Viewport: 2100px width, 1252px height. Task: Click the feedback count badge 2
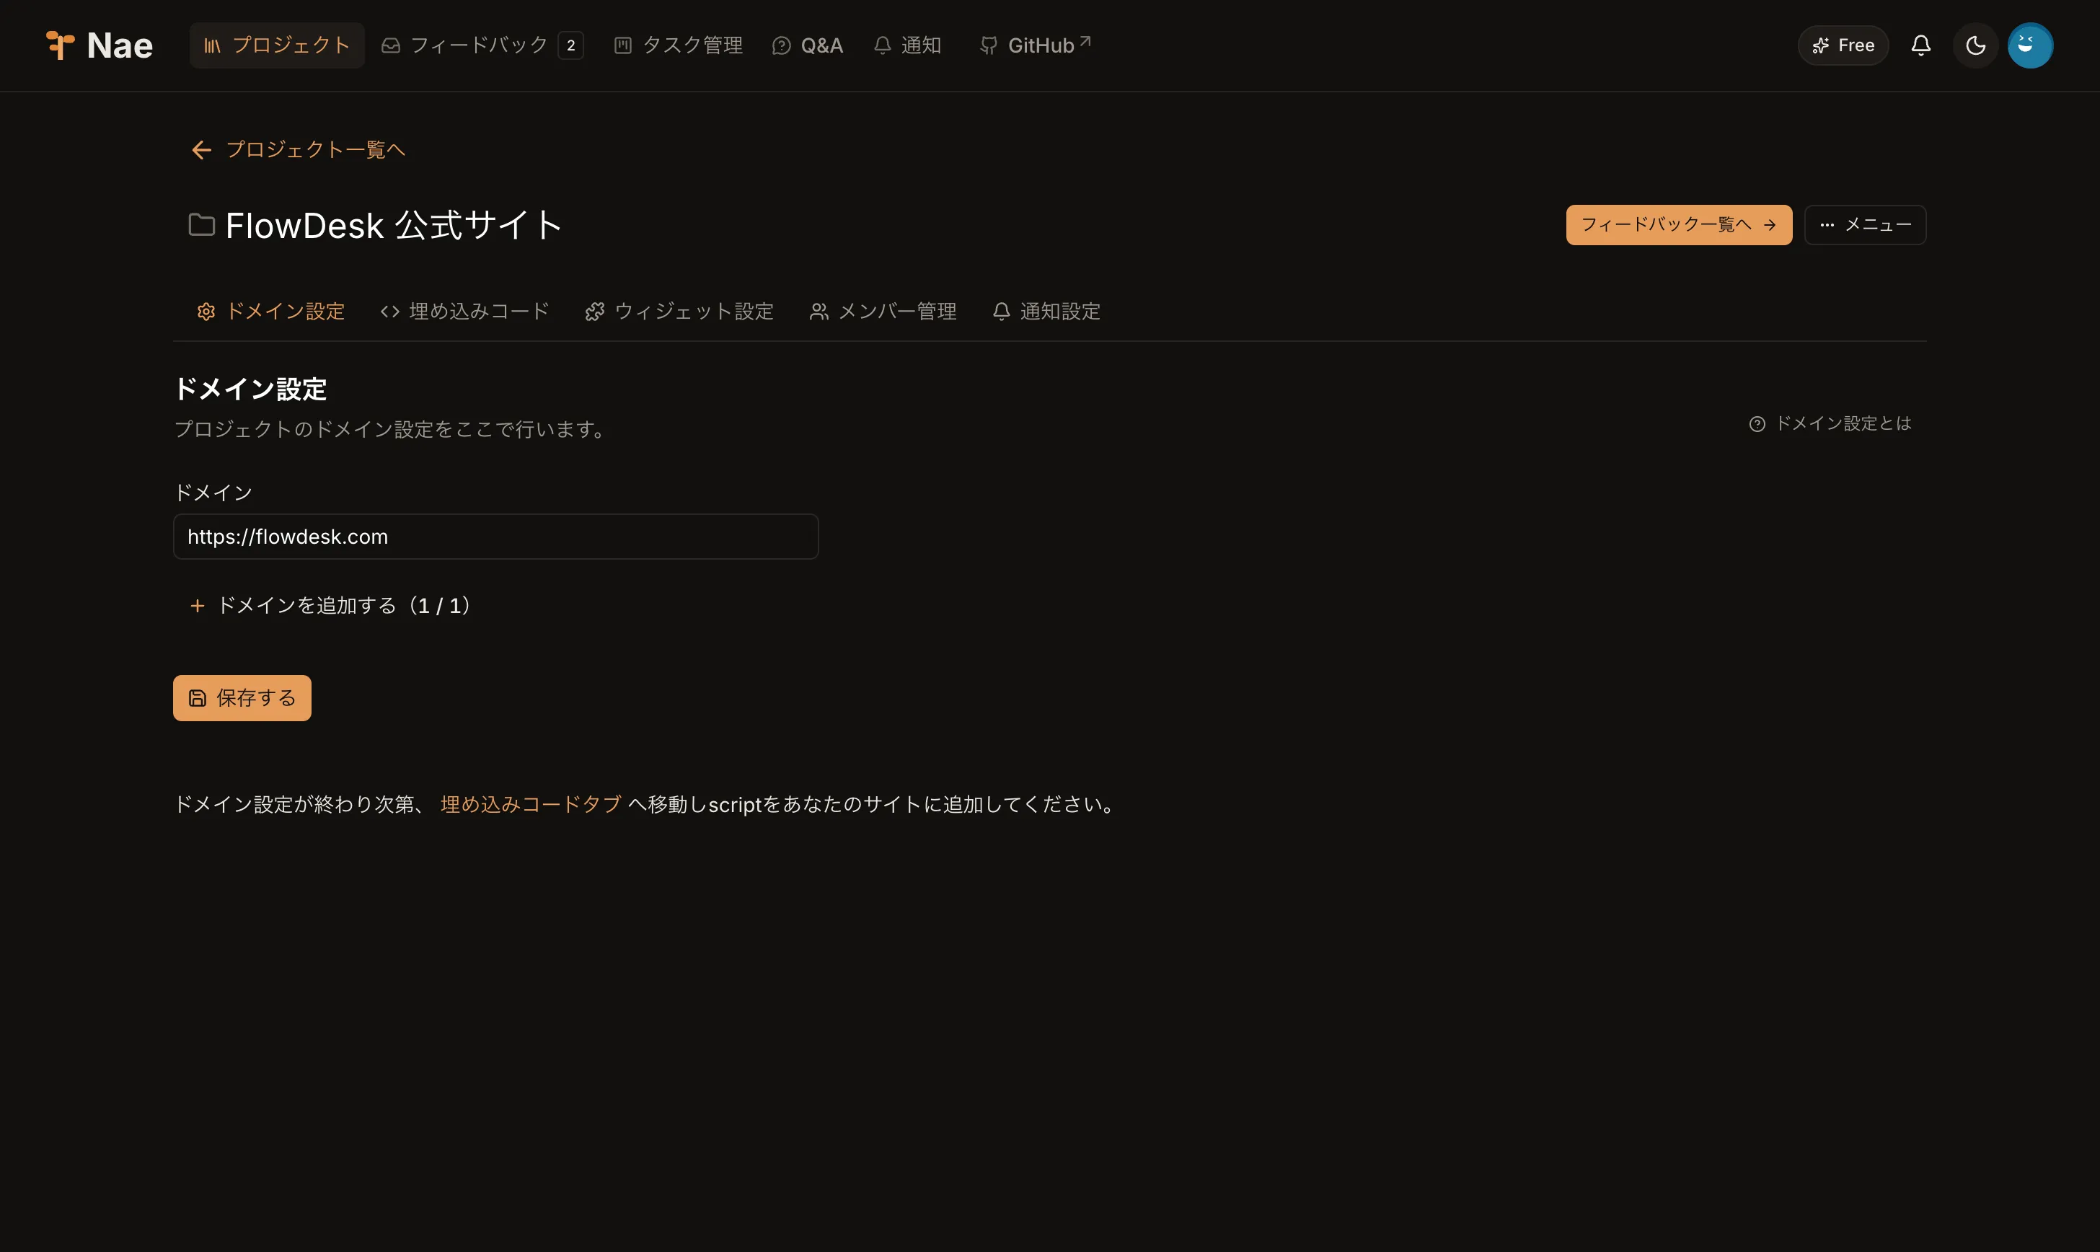571,45
